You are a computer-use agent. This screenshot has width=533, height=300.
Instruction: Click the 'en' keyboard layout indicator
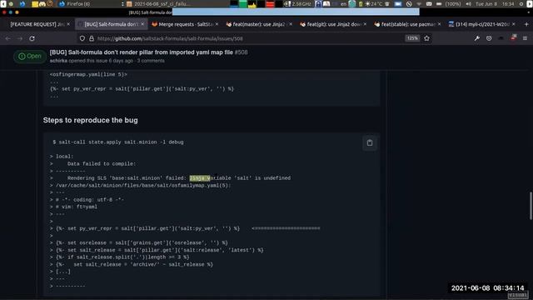point(343,3)
